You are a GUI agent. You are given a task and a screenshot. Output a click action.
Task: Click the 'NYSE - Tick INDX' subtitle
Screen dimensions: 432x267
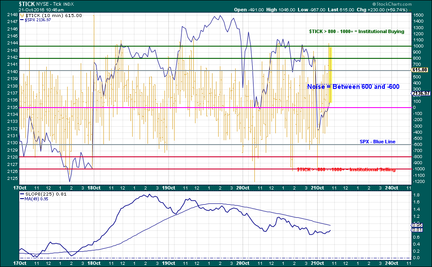55,4
